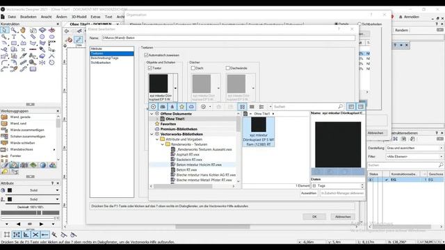
Task: Open the 3D-Modell menu
Action: 79,17
